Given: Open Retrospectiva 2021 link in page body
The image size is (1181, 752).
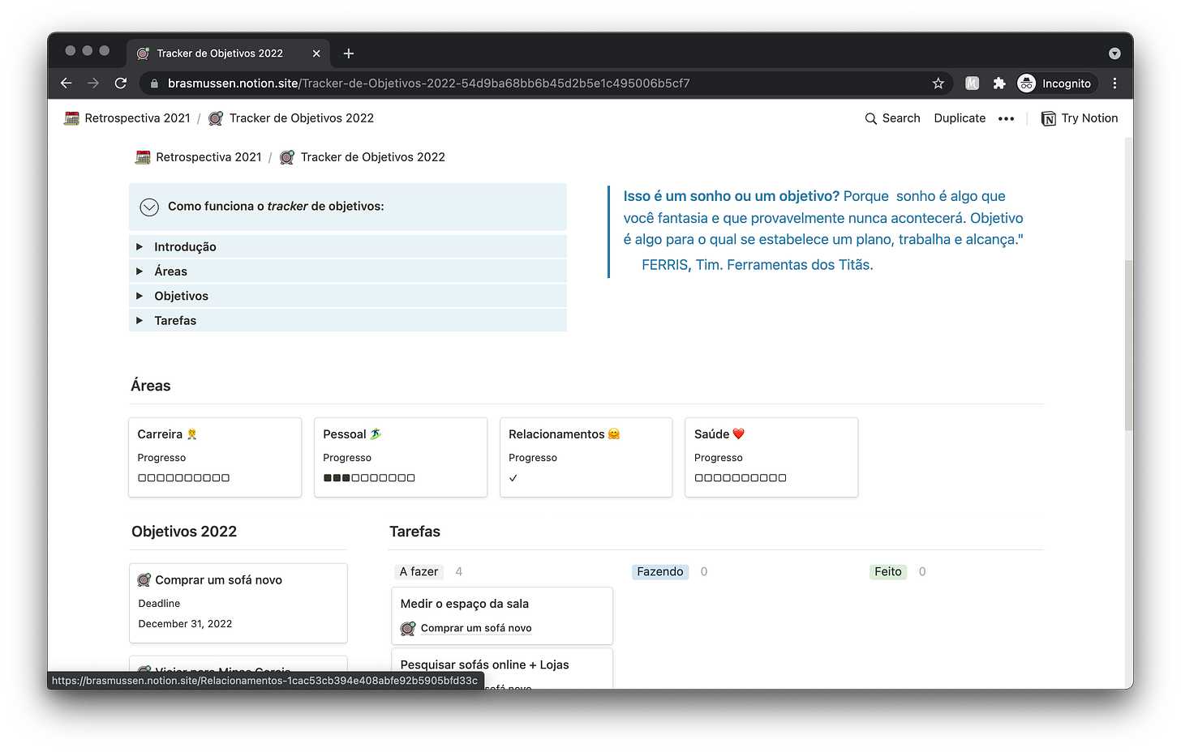Looking at the screenshot, I should (x=199, y=157).
